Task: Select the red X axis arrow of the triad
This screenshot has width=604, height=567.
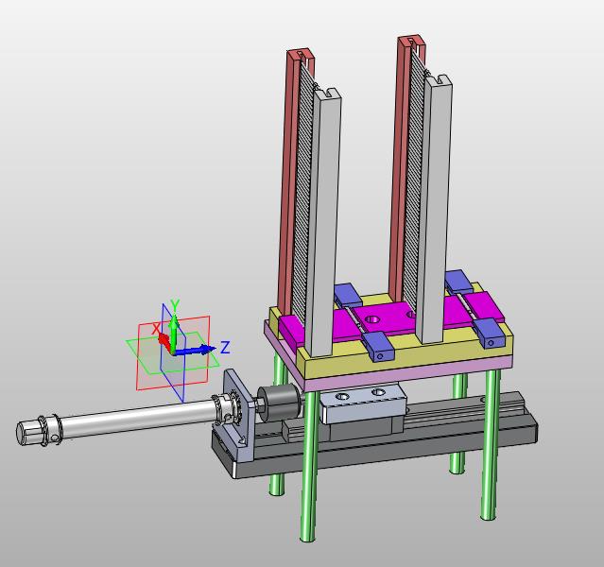Action: pos(164,342)
